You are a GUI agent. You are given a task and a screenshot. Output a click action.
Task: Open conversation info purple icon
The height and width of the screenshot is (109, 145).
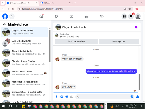[136, 27]
